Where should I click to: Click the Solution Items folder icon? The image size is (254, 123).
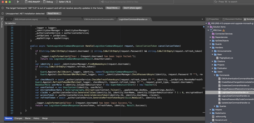[211, 27]
